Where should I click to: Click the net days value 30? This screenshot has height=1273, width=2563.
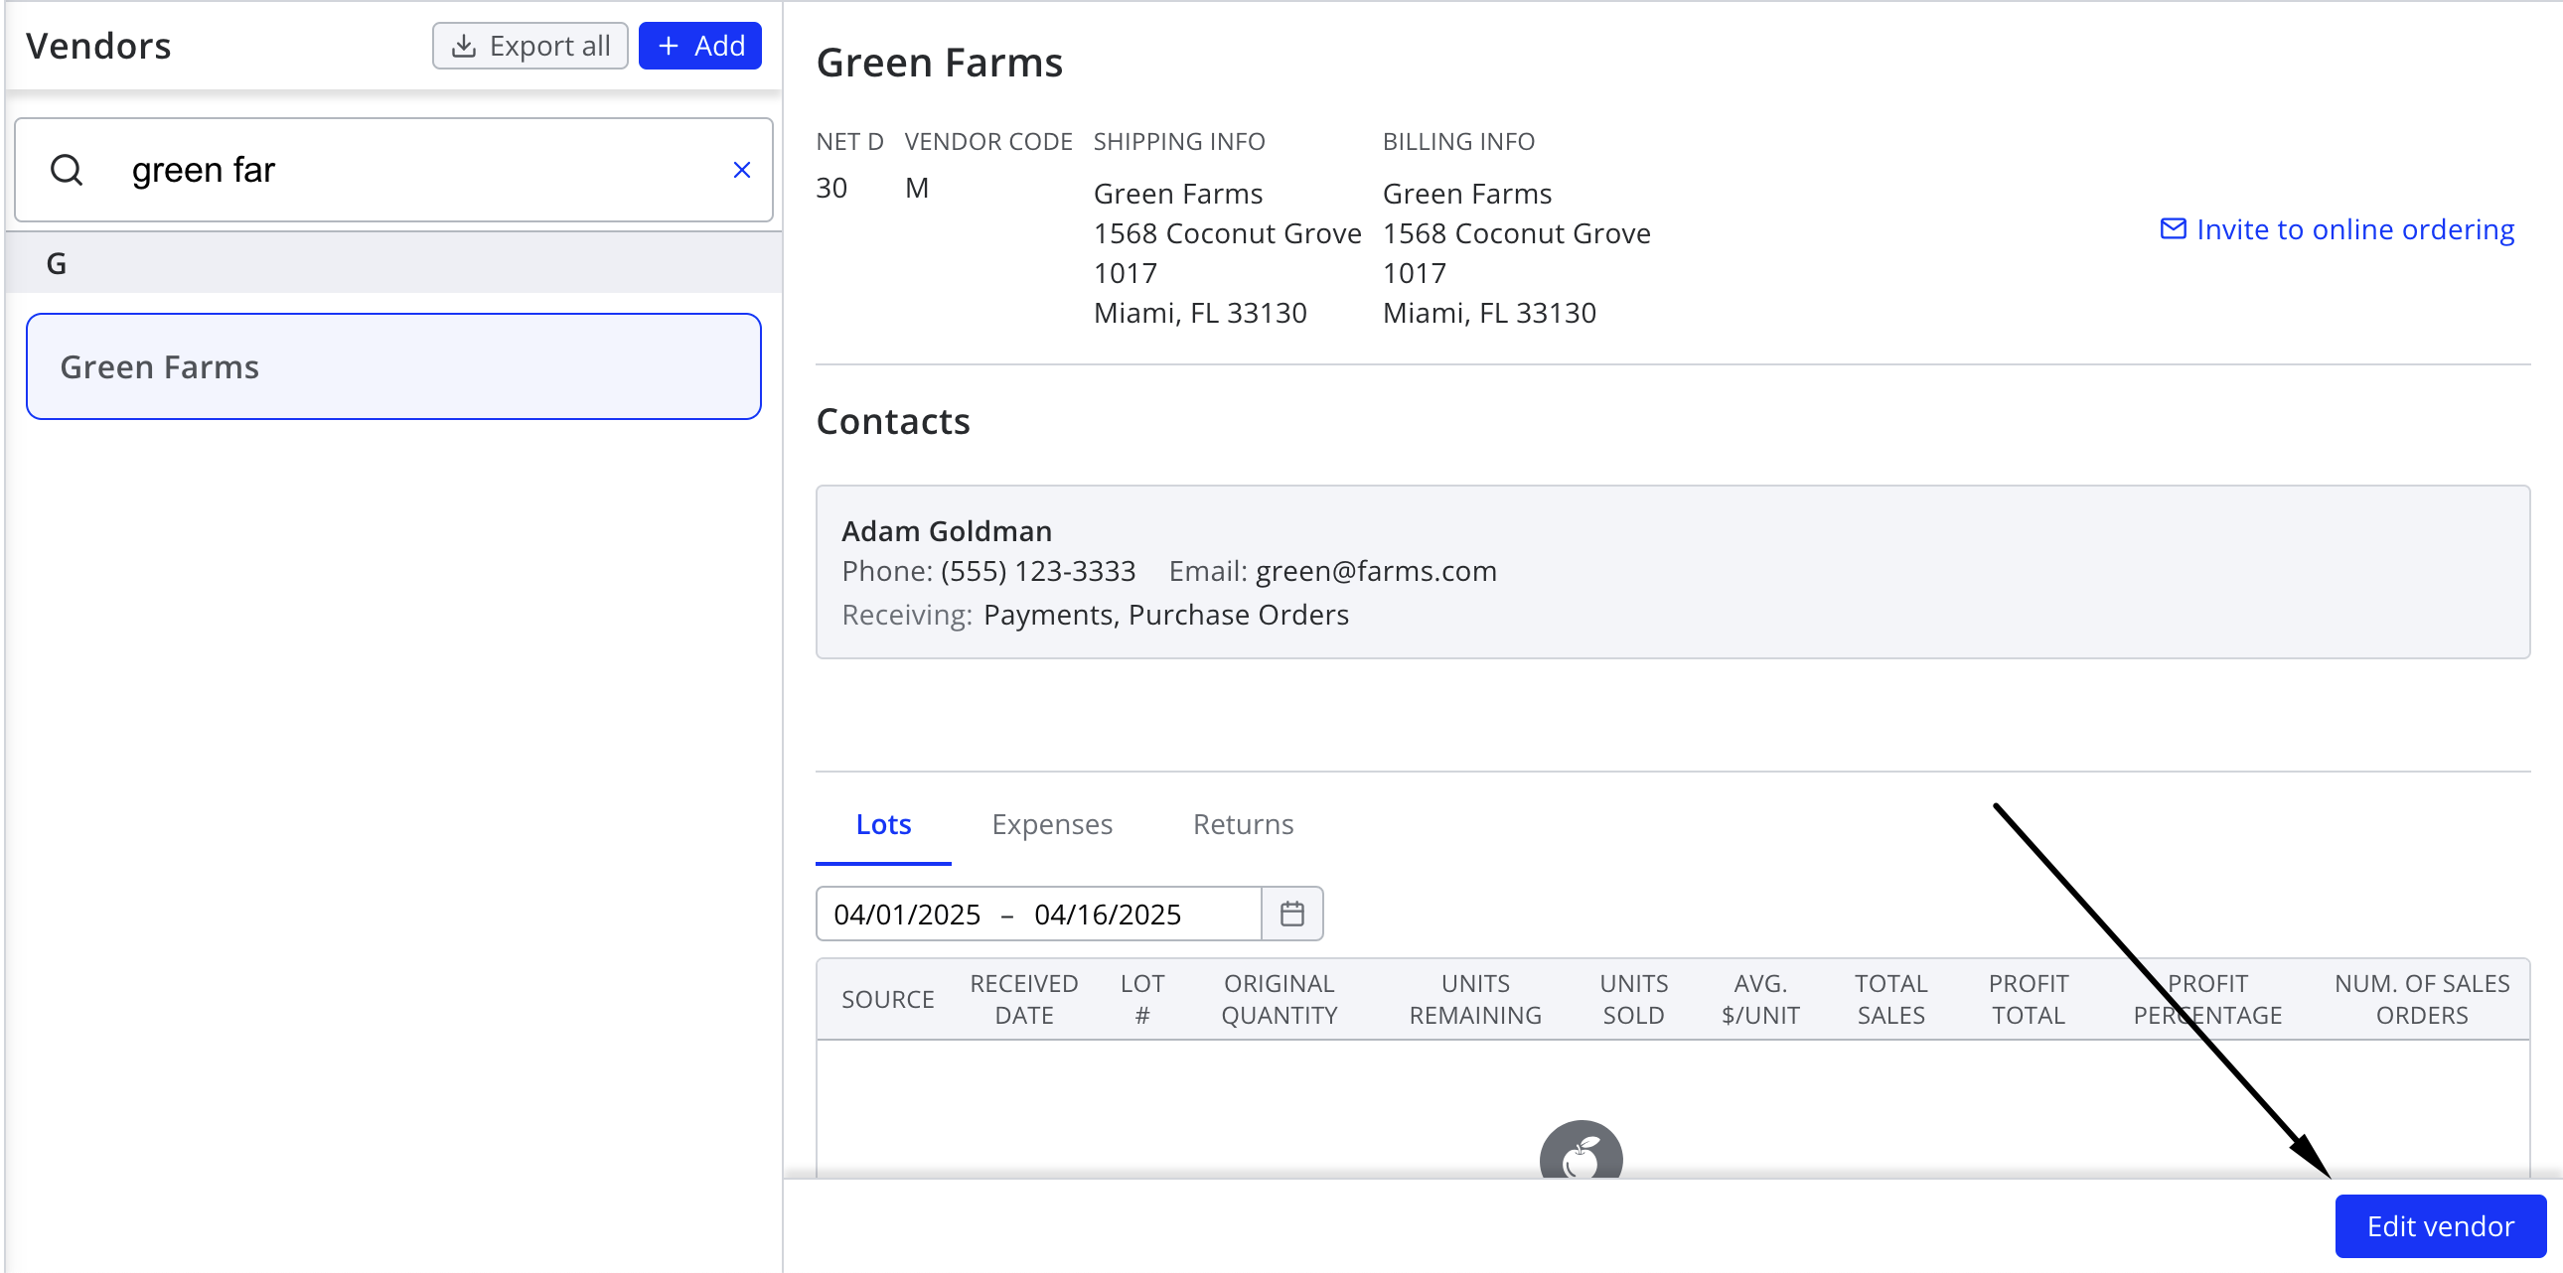click(831, 188)
